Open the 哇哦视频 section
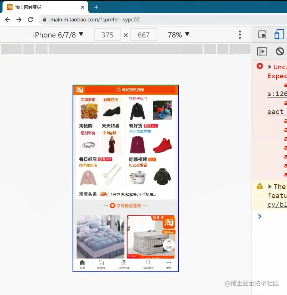Screen dimensions: 287x295 tap(138, 159)
